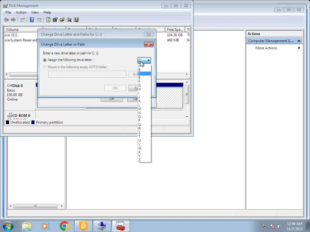Open Windows Explorer from the taskbar

[x=27, y=226]
